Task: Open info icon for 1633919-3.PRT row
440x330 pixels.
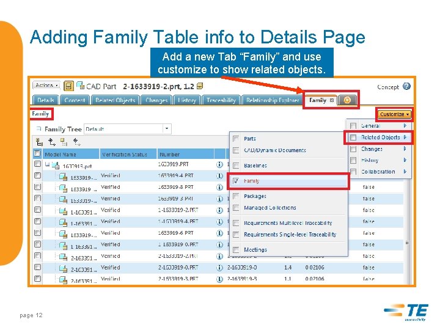Action: [219, 199]
